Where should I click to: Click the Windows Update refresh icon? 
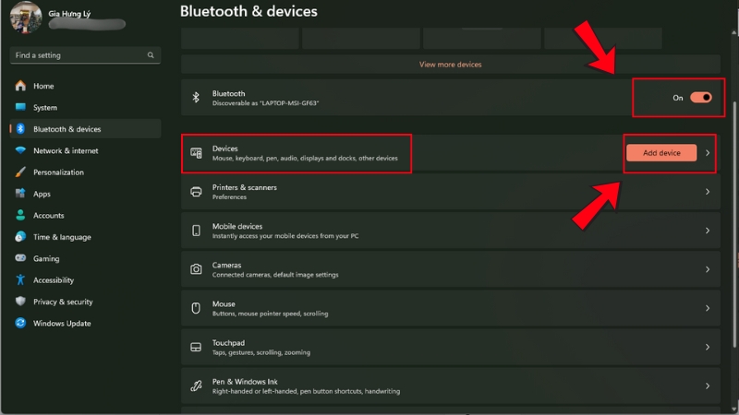20,323
